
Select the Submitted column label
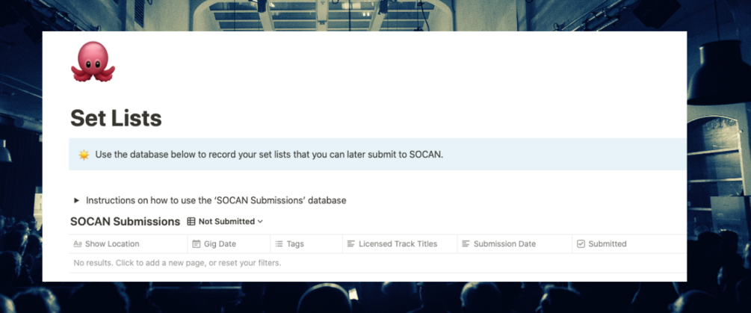[608, 244]
